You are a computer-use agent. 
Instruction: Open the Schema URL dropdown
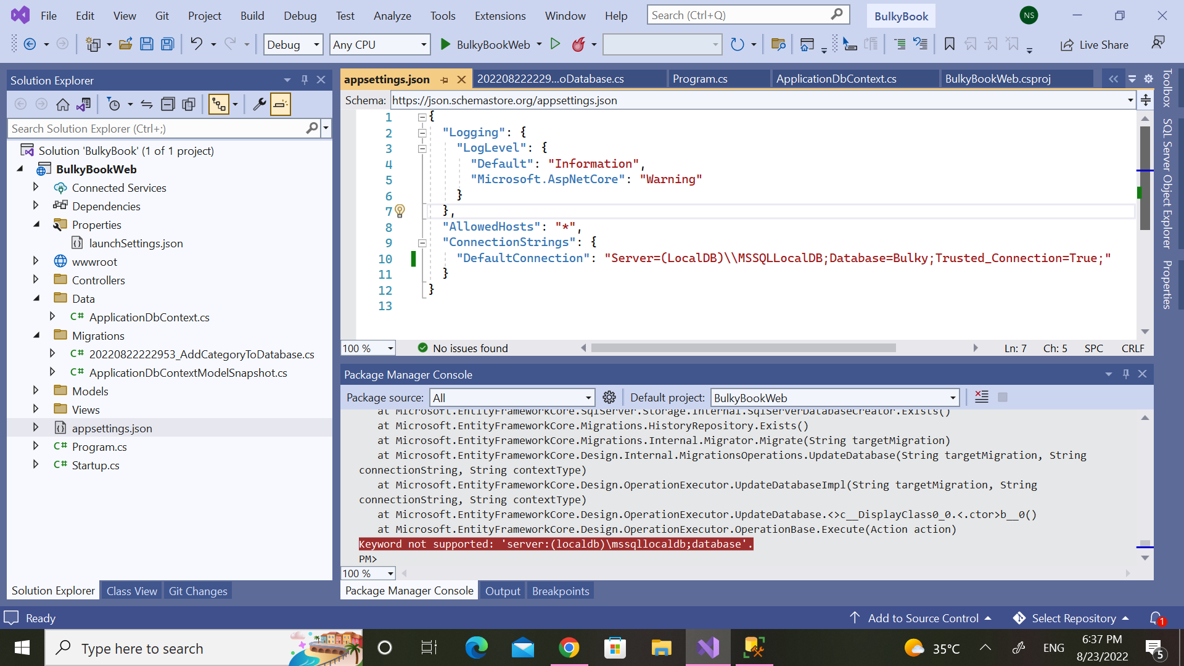(1130, 100)
